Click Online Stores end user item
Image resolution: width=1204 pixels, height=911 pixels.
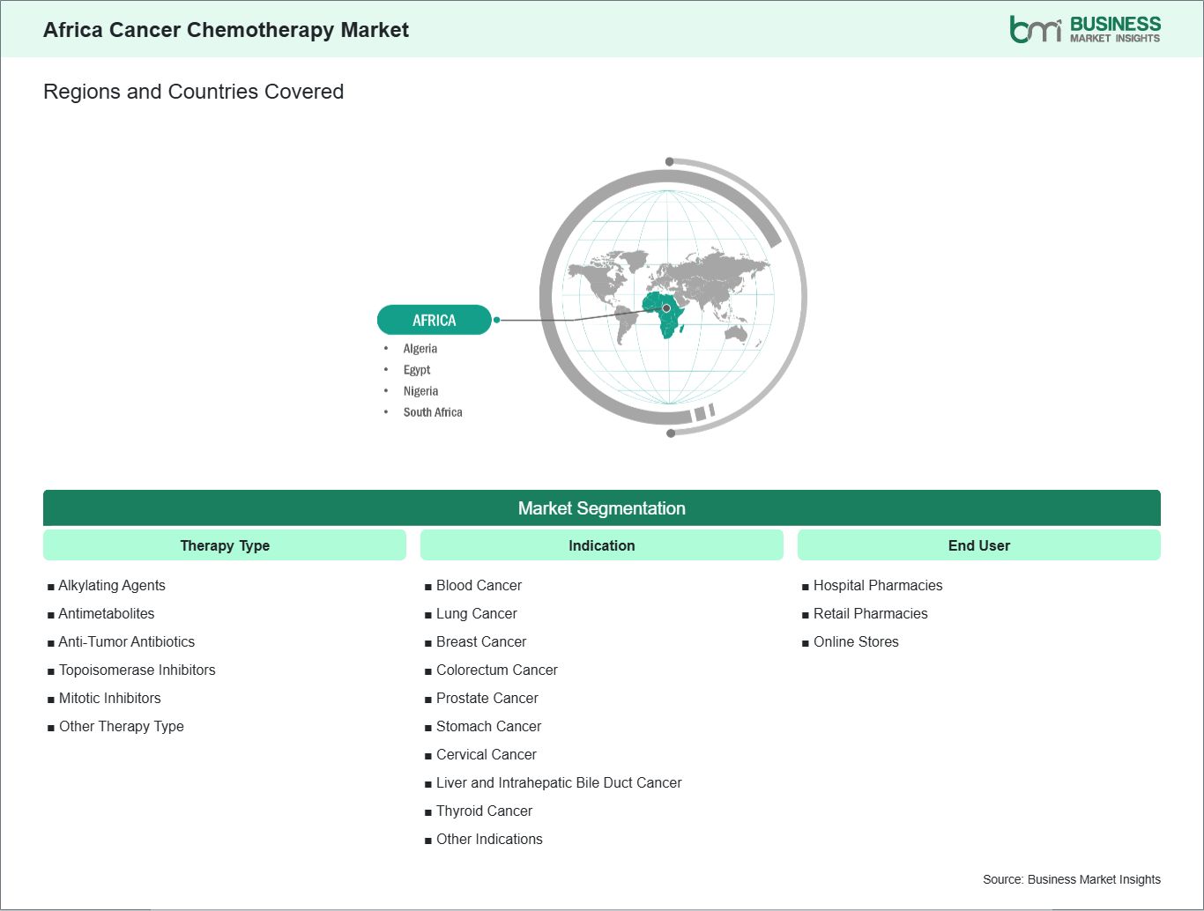coord(855,641)
